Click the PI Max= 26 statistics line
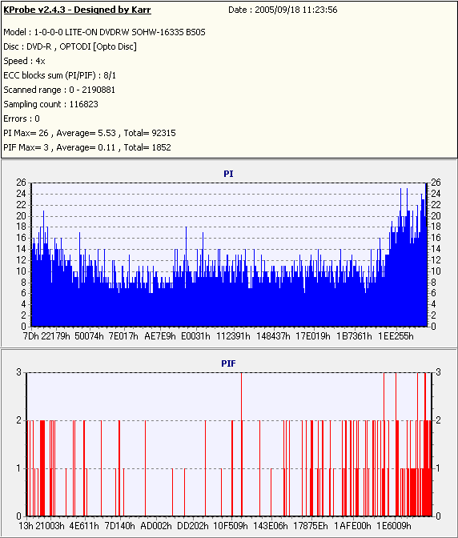The height and width of the screenshot is (538, 458). (x=90, y=133)
